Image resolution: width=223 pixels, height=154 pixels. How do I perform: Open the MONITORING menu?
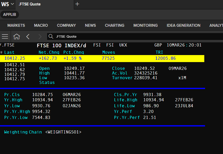[x=146, y=25]
